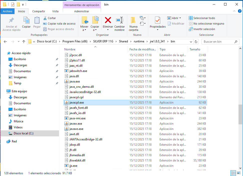Switch to the Vista tab
The height and width of the screenshot is (176, 243).
(55, 11)
